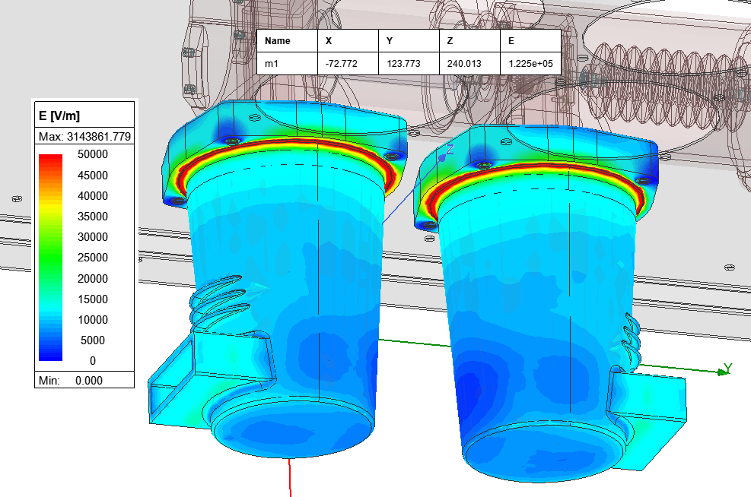Screen dimensions: 751x497
Task: Click the green Y axis label
Action: pos(727,369)
